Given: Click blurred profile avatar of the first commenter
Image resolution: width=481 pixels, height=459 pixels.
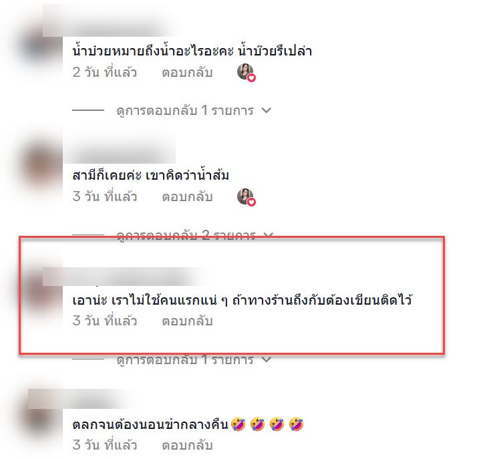Looking at the screenshot, I should 40,46.
